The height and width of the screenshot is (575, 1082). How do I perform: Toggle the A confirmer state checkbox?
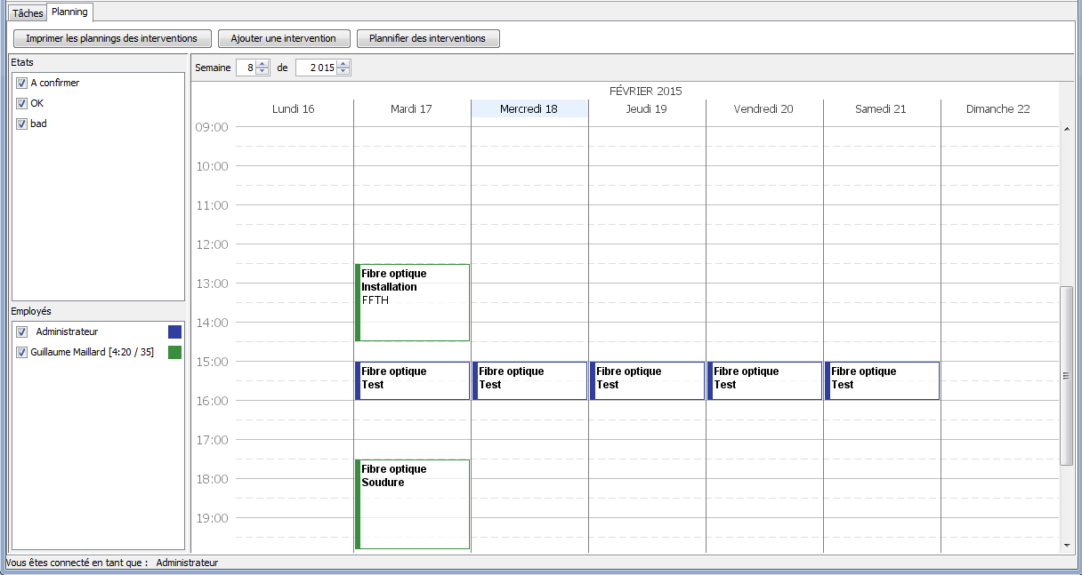pos(22,83)
